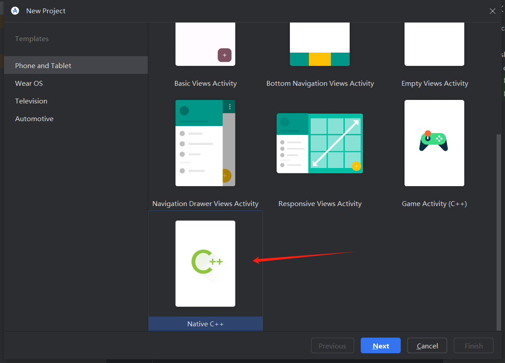Click the Game Activity (C++) label

[434, 204]
